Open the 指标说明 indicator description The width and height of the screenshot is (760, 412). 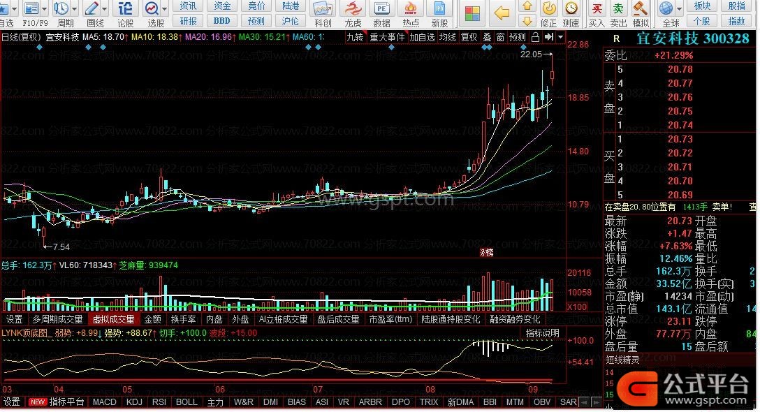pyautogui.click(x=542, y=334)
